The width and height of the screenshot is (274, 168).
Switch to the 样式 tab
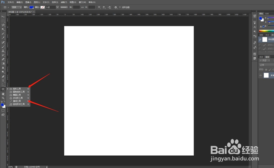[267, 35]
